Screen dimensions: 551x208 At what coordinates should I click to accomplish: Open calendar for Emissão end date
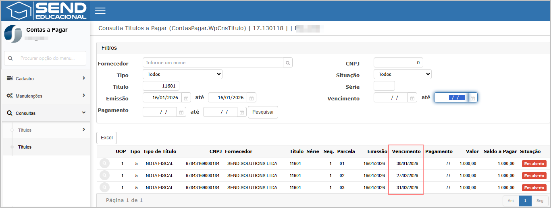[x=251, y=98]
